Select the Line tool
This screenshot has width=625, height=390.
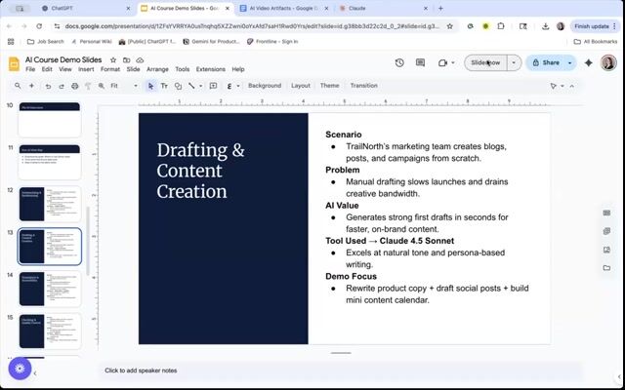click(191, 86)
